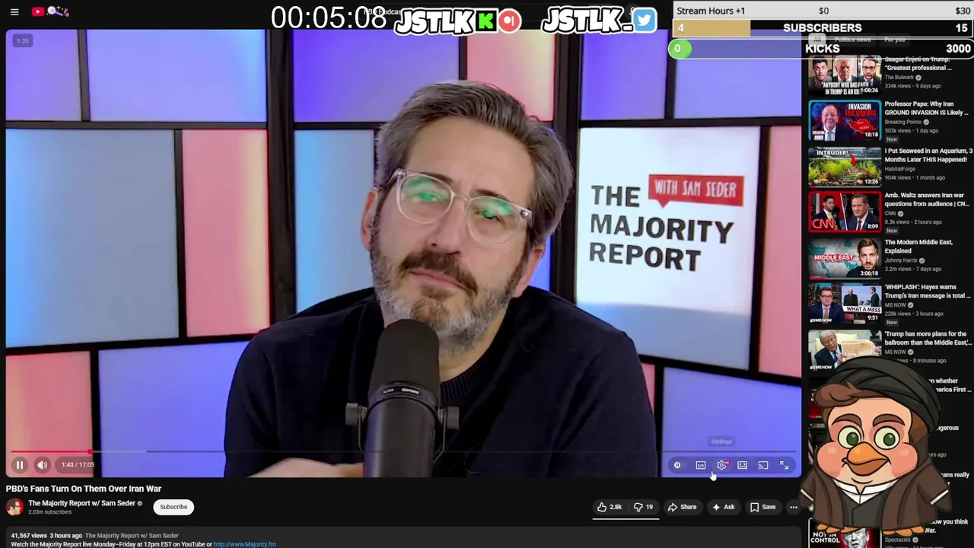This screenshot has width=974, height=548.
Task: Select the 'For you' filter chip
Action: click(x=895, y=40)
